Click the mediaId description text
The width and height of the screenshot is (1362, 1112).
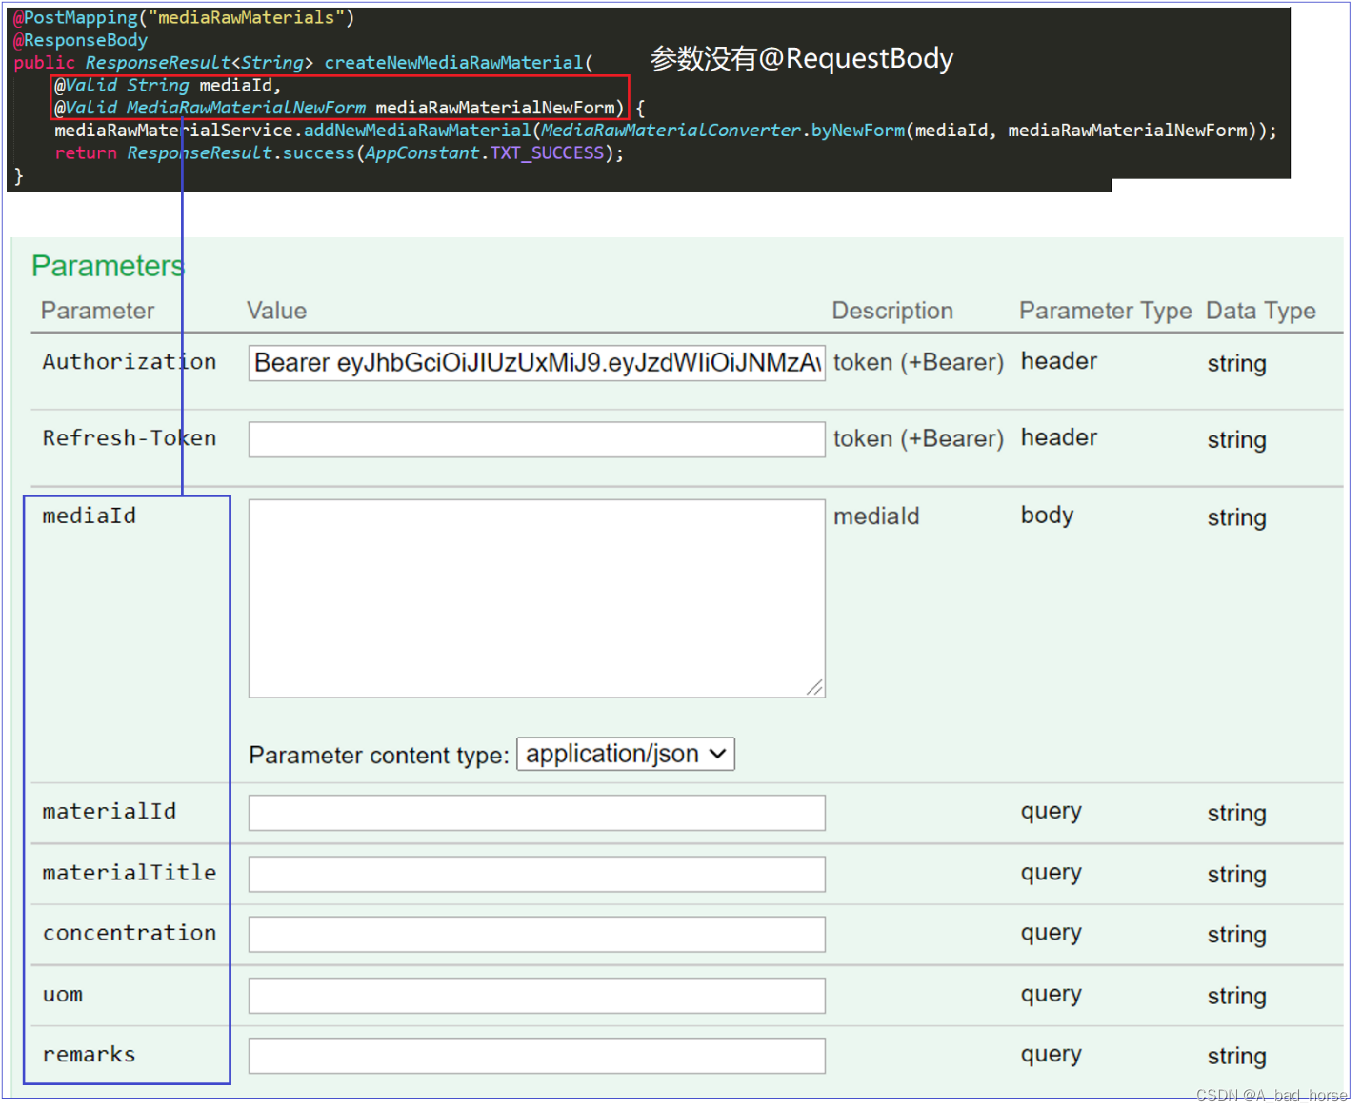(x=876, y=516)
